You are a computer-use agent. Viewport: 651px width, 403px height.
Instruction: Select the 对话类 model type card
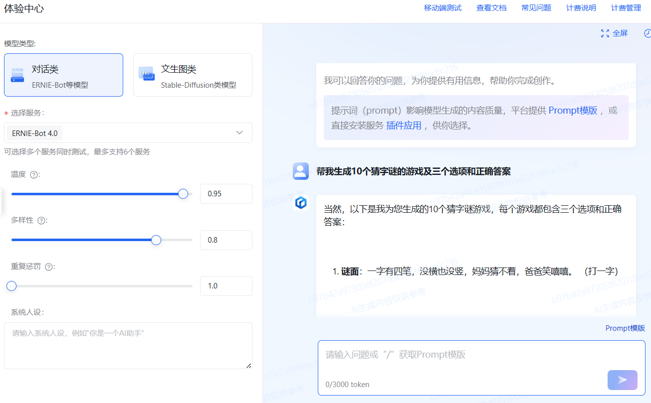[x=63, y=75]
